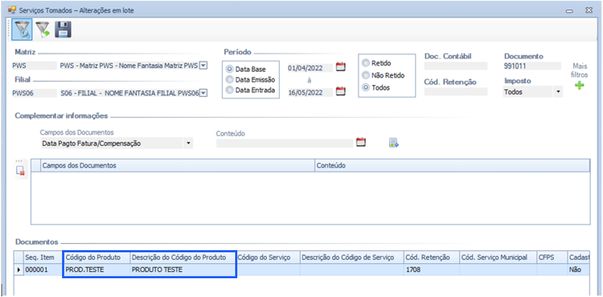Click Campos dos Documentos grid header
The height and width of the screenshot is (297, 603).
[x=177, y=166]
